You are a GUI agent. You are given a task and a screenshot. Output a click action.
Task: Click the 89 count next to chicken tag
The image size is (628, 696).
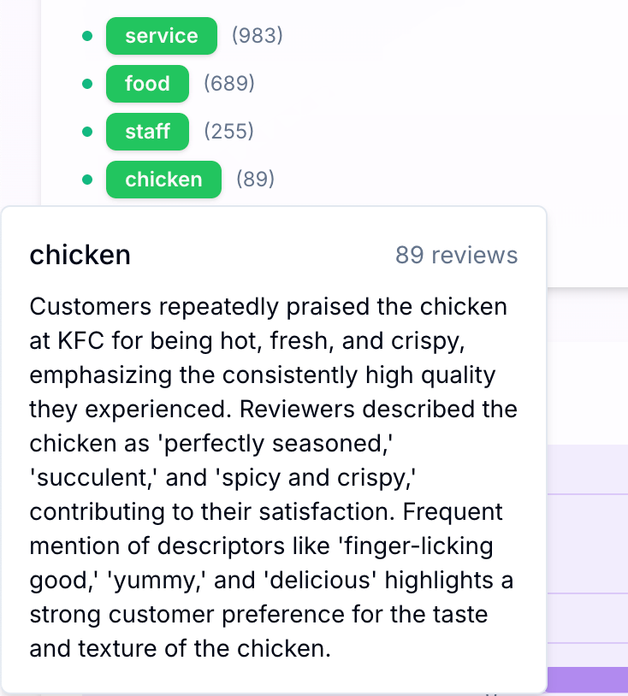tap(255, 180)
